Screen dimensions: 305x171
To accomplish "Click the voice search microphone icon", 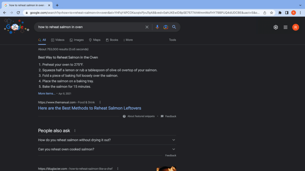I will (157, 27).
